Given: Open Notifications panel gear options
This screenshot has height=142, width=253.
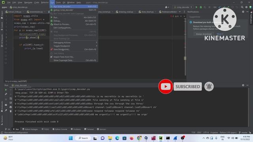Looking at the screenshot, I should click(243, 12).
